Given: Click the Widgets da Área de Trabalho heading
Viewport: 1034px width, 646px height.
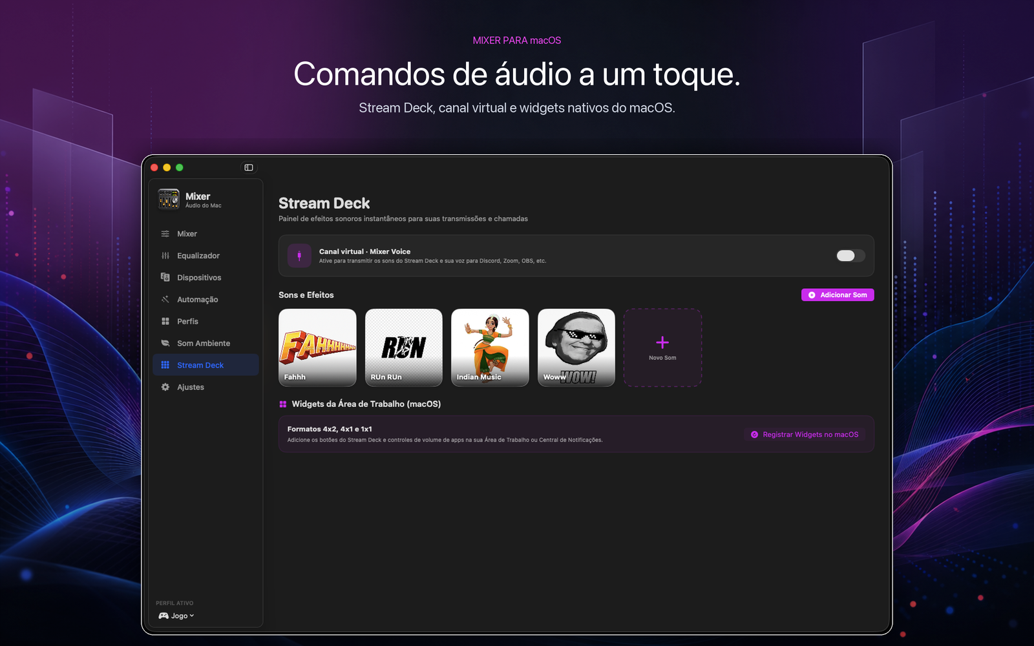Looking at the screenshot, I should pos(366,404).
